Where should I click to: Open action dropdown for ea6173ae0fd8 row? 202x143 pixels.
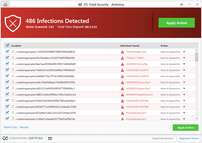184,82
